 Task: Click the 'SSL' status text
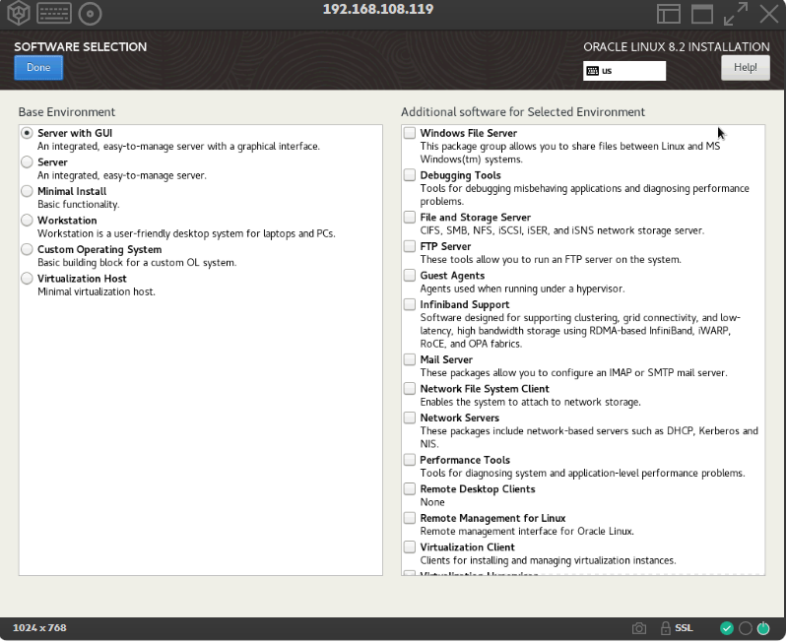tap(684, 628)
